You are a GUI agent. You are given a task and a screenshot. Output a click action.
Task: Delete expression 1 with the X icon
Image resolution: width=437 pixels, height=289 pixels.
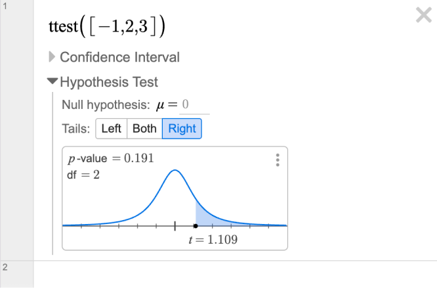424,15
